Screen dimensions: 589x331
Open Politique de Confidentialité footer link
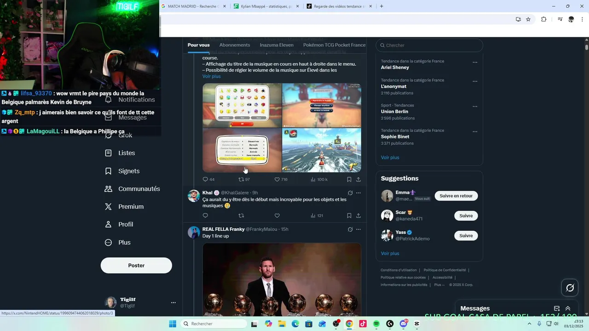pyautogui.click(x=445, y=270)
